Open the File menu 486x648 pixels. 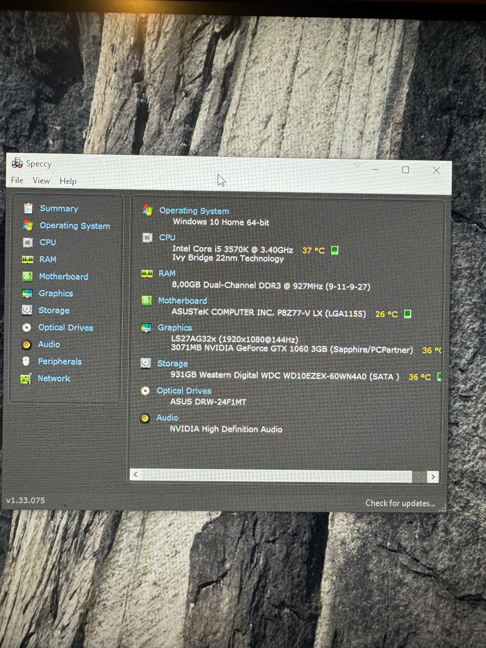click(x=17, y=180)
